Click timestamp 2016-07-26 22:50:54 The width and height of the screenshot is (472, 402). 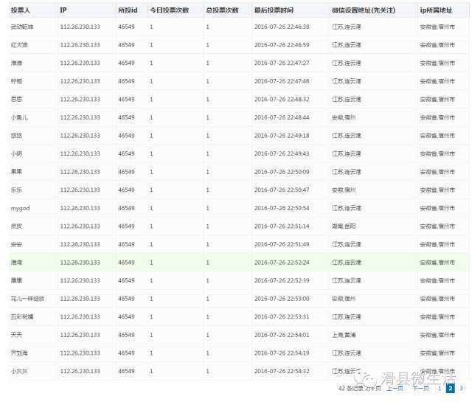[x=282, y=208]
